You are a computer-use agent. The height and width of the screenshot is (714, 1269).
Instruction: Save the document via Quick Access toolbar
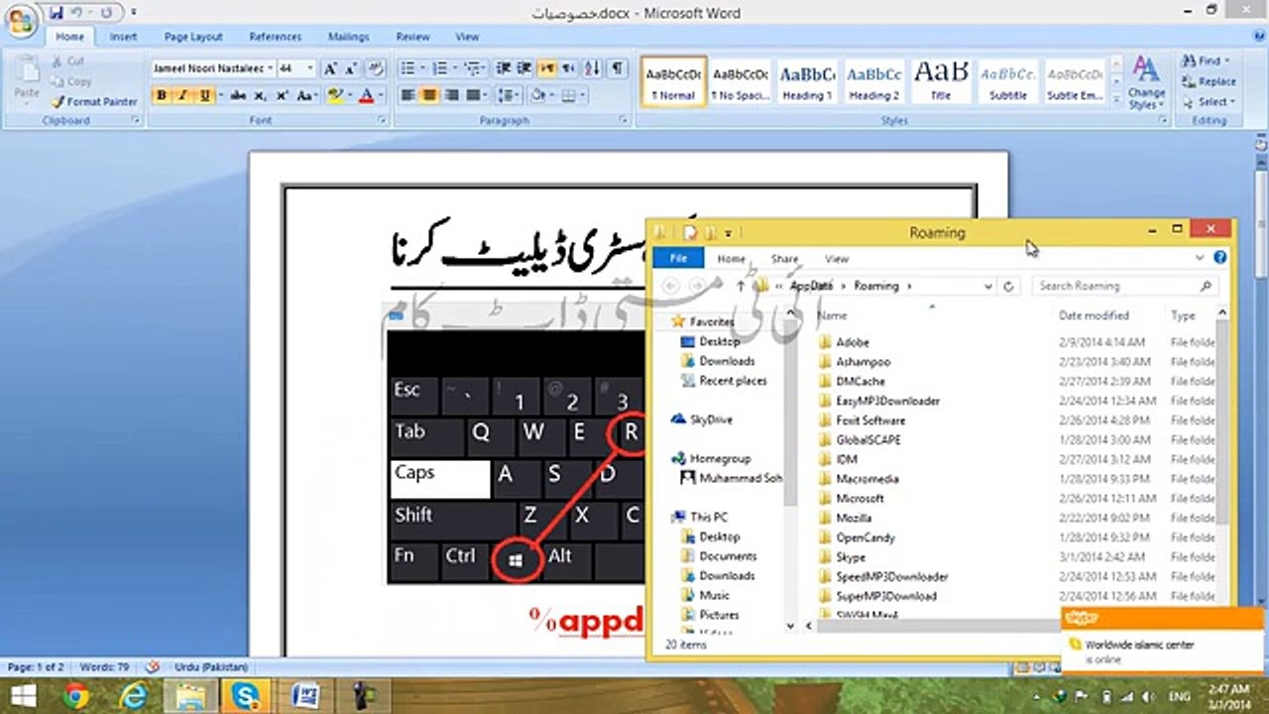pyautogui.click(x=55, y=14)
